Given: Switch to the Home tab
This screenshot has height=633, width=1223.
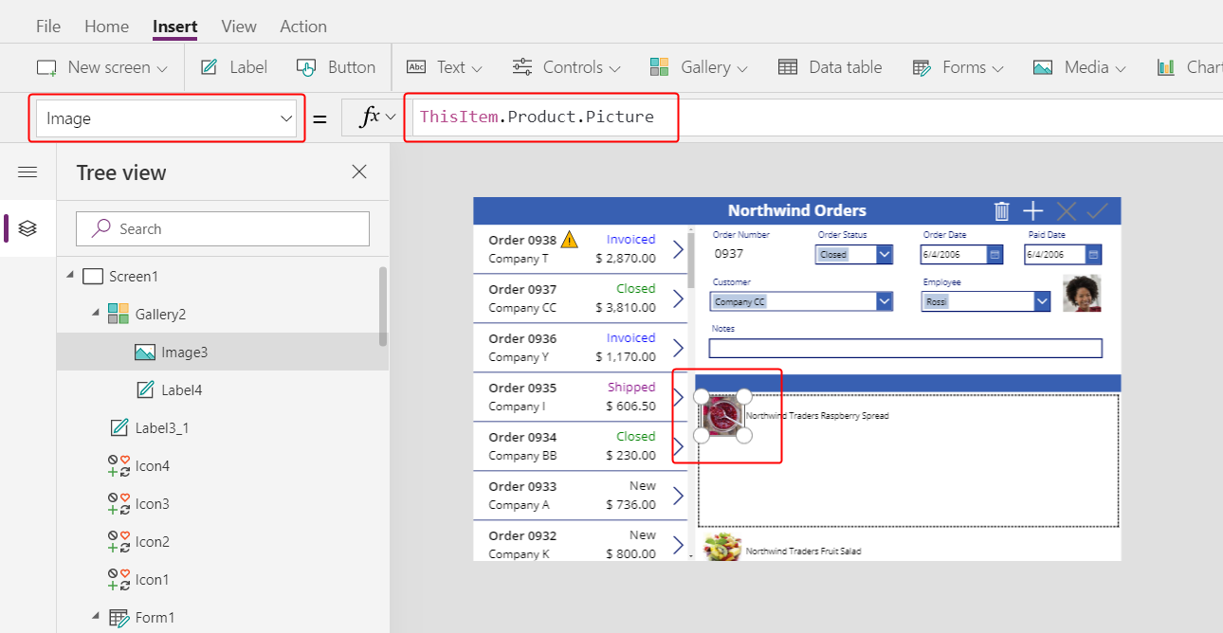Looking at the screenshot, I should 106,27.
